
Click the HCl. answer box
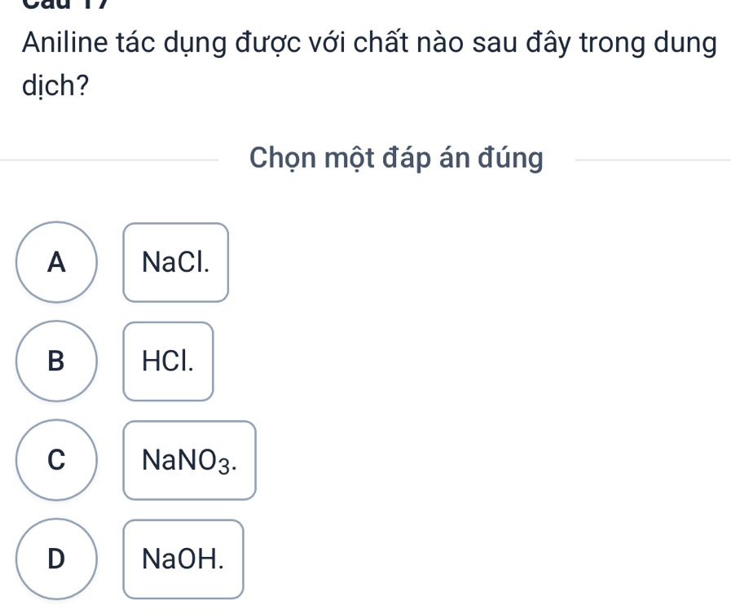169,362
